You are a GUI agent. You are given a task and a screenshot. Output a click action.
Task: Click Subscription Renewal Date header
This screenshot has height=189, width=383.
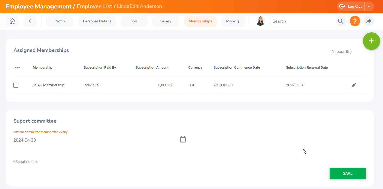click(307, 67)
